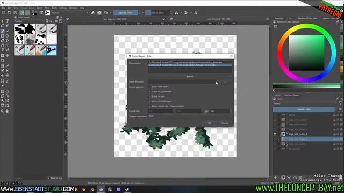Image resolution: width=344 pixels, height=193 pixels.
Task: Toggle Group as layer checkbox
Action: tap(150, 96)
